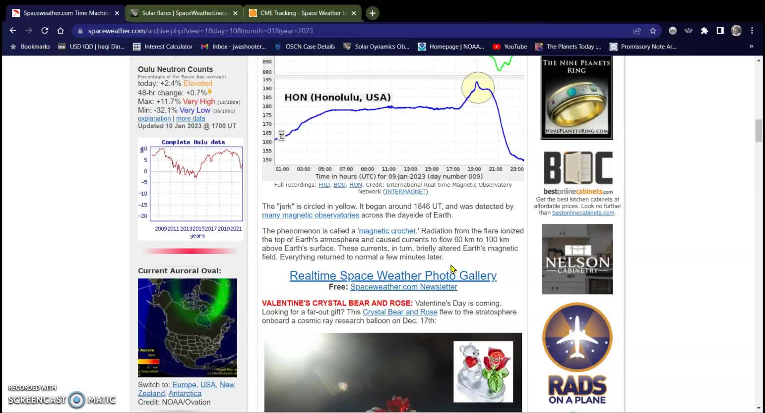Open the Crystal Bear and Rose link
The height and width of the screenshot is (413, 765).
click(400, 312)
